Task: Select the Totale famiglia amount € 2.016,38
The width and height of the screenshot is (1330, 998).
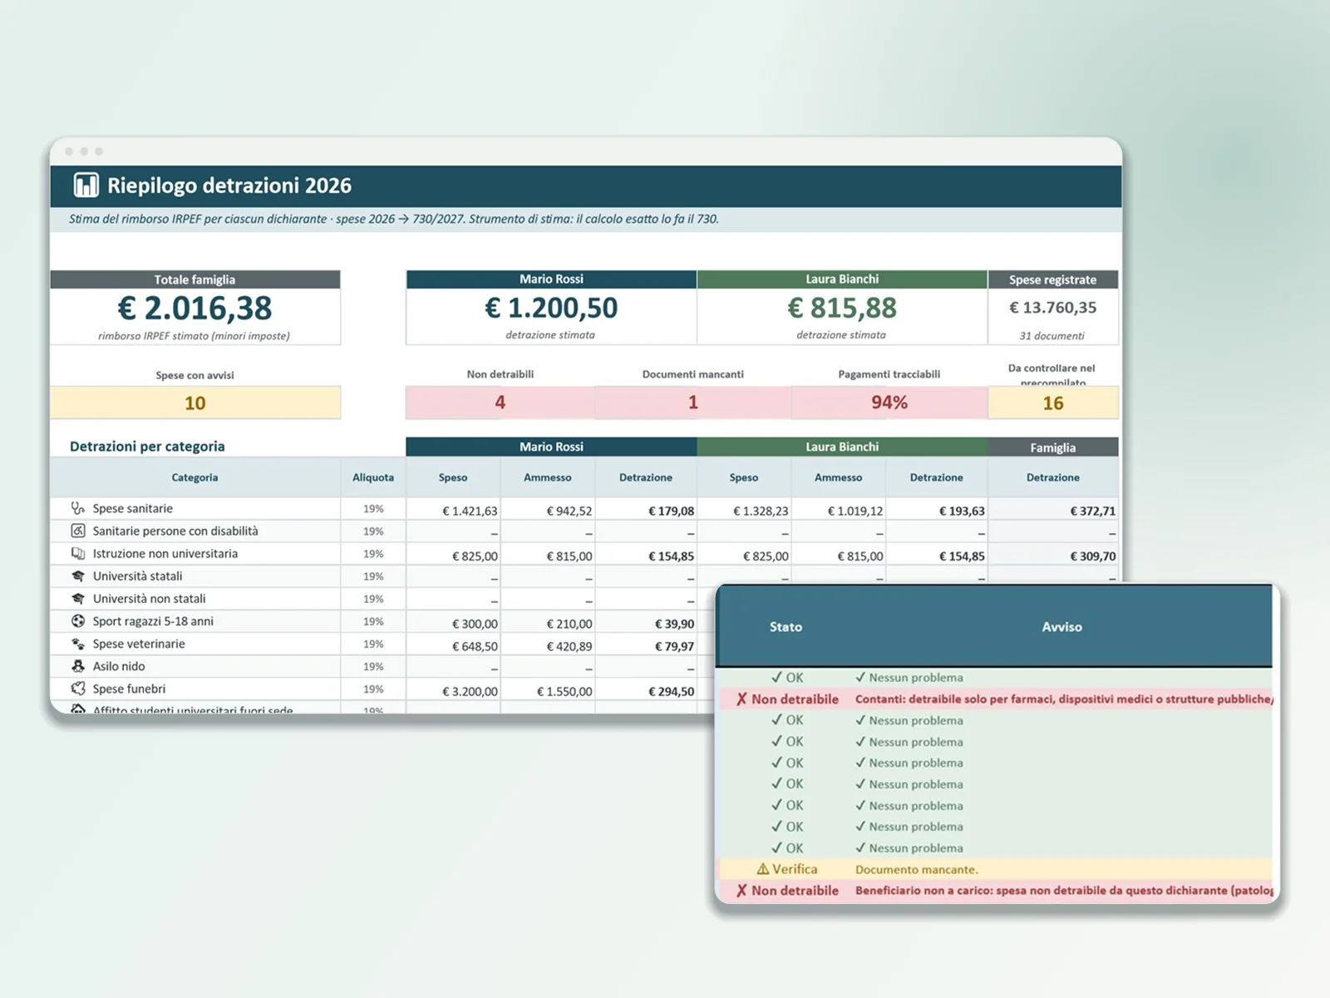Action: (x=195, y=309)
